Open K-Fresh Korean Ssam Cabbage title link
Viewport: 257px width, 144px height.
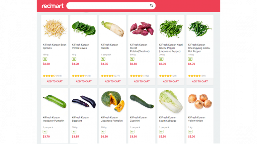[168, 119]
